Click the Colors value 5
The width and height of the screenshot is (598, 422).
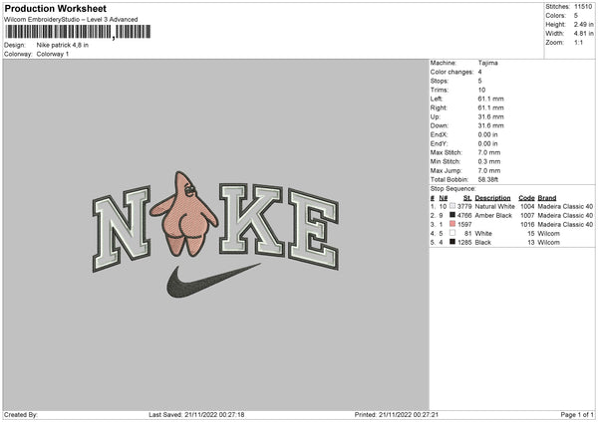576,16
